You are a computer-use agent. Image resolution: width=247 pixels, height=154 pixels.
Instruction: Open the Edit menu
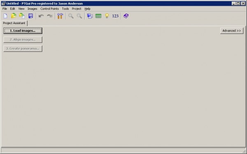[x=12, y=9]
